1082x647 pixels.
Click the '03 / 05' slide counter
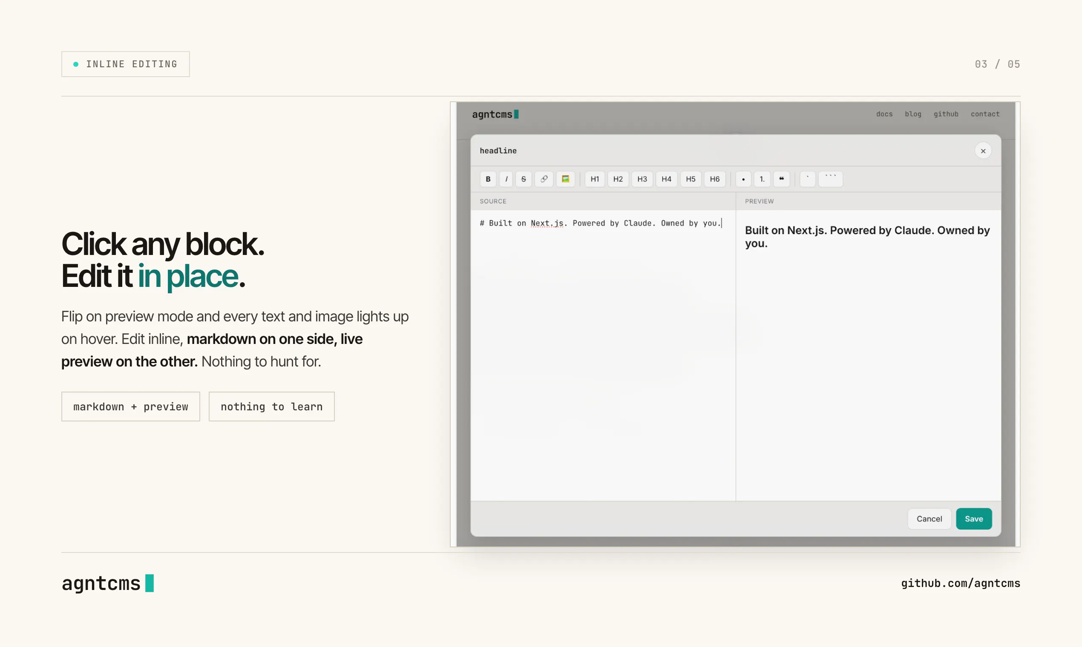(997, 65)
